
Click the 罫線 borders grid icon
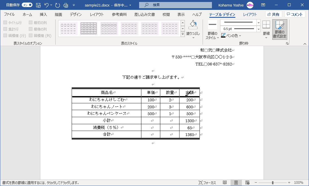click(266, 25)
